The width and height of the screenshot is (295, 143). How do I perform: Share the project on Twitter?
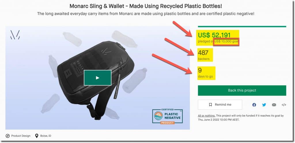(x=264, y=105)
